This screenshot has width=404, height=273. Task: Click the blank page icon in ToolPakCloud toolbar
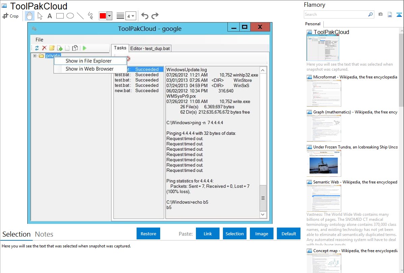pos(67,48)
